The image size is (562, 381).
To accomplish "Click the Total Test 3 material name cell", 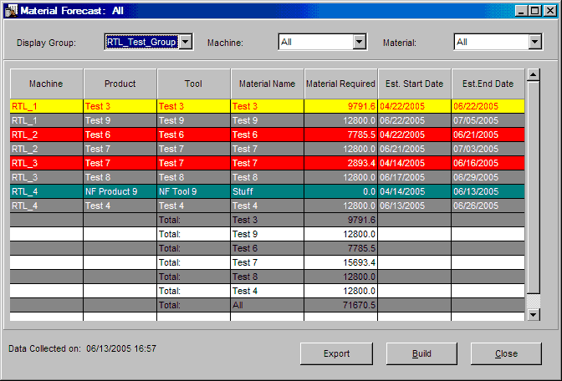I will (268, 220).
